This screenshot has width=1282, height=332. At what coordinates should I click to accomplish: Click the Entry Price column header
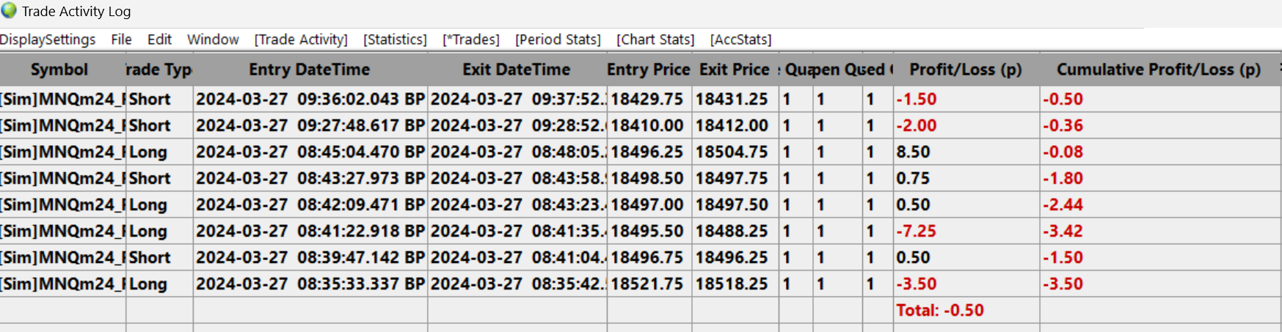[648, 70]
